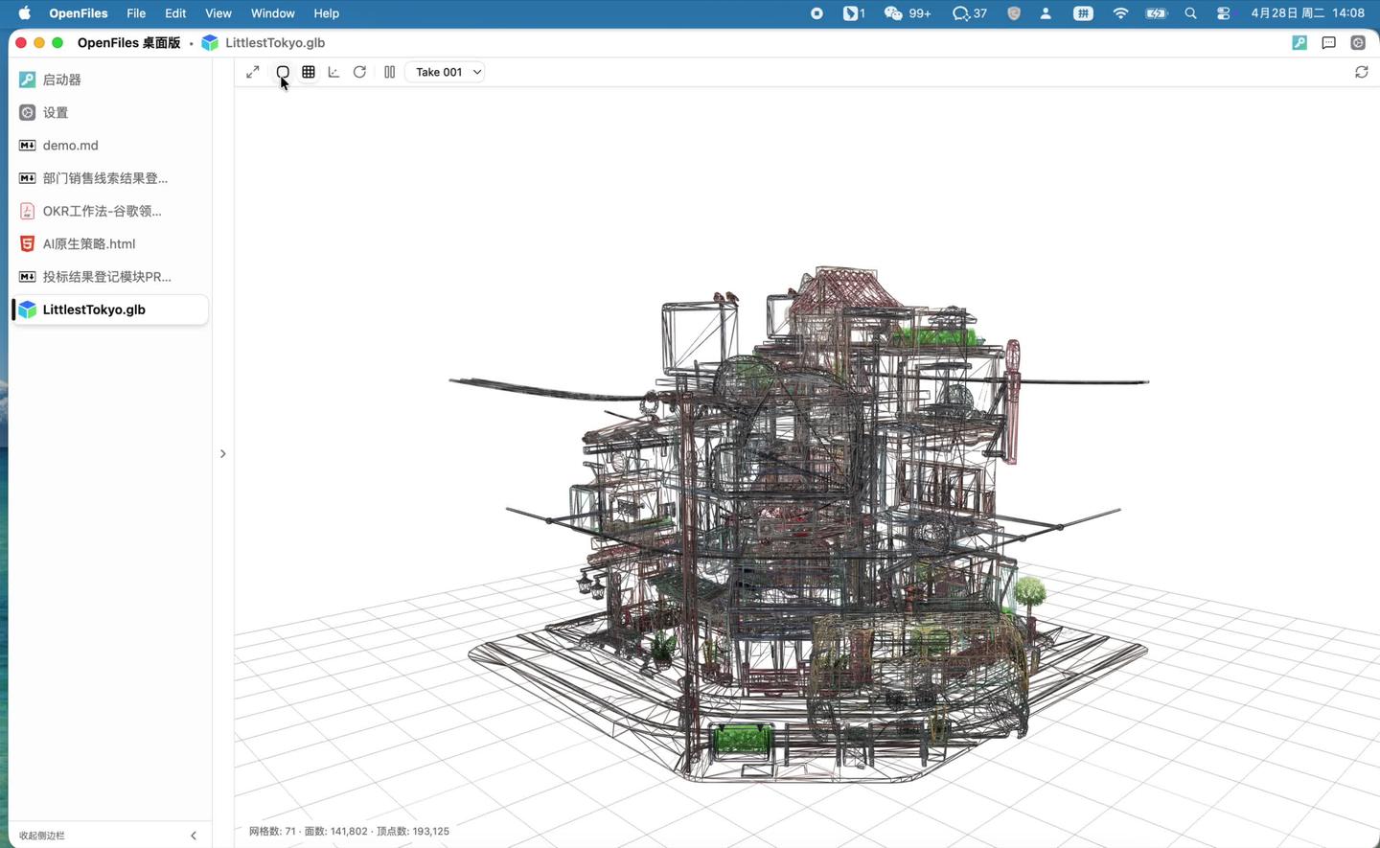Open Spotlight search in menu bar
1380x848 pixels.
click(1190, 13)
